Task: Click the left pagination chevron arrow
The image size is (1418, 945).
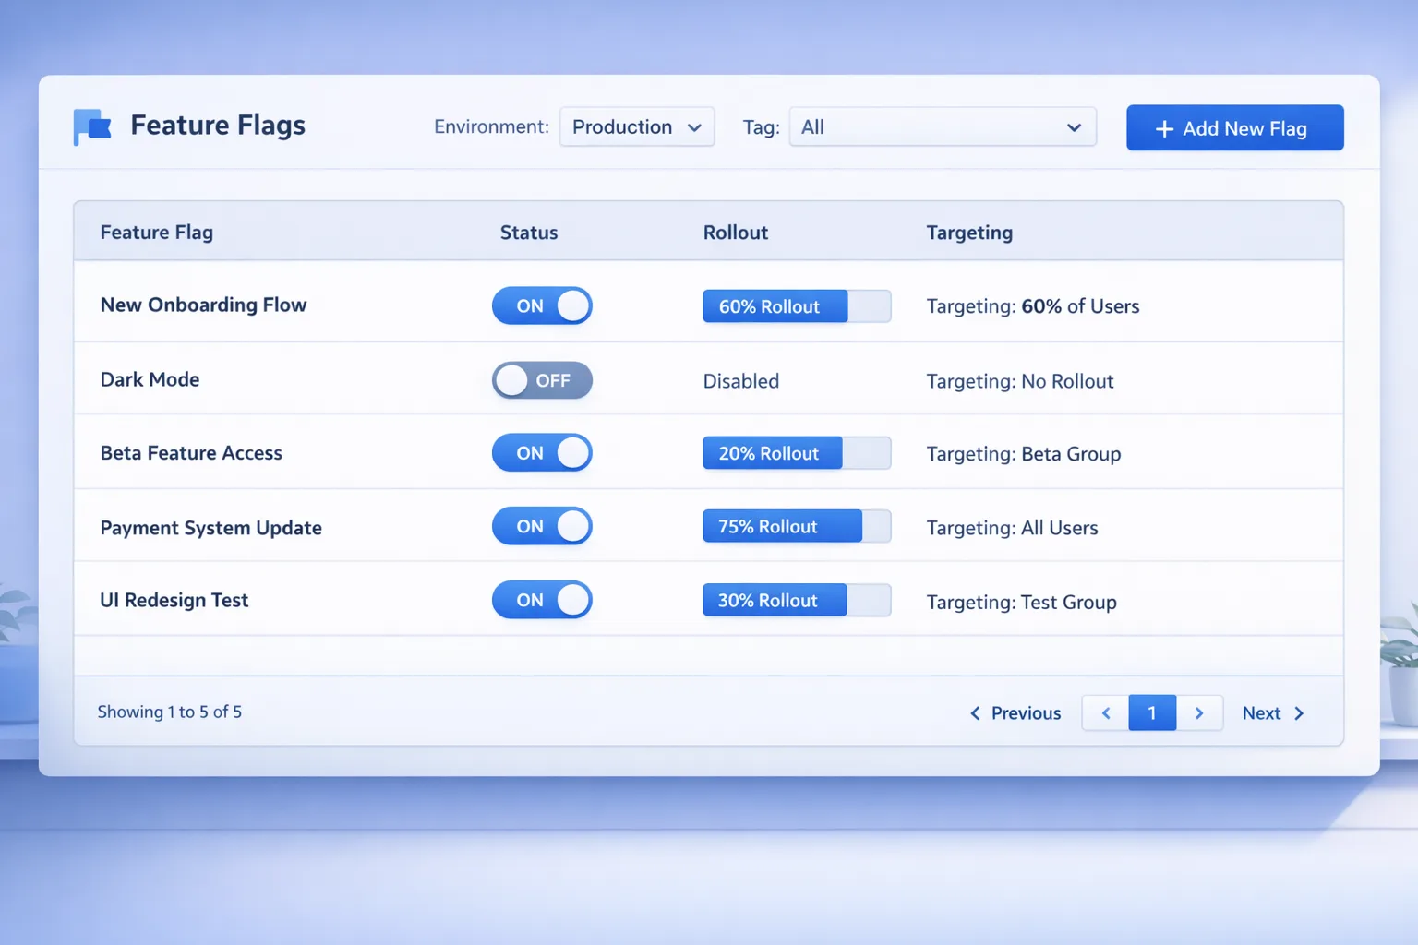Action: click(1104, 712)
